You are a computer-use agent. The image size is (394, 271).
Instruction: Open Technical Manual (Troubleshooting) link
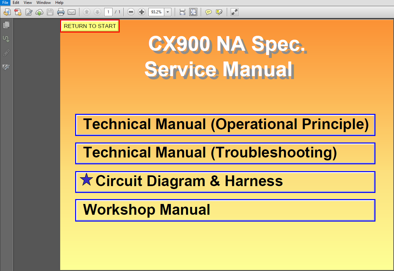pos(225,153)
